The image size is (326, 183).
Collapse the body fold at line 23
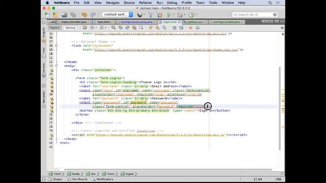(57, 66)
